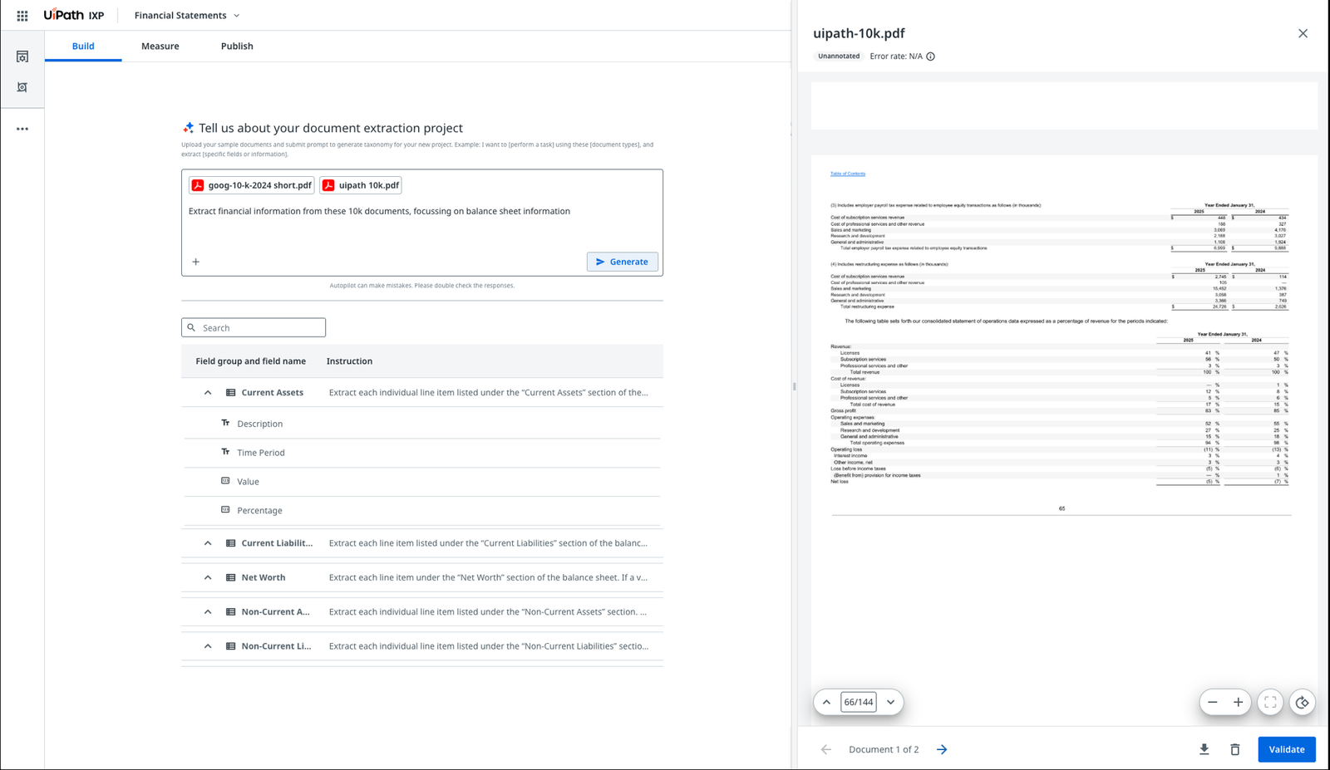Select the Percentage field row
1330x770 pixels.
422,511
